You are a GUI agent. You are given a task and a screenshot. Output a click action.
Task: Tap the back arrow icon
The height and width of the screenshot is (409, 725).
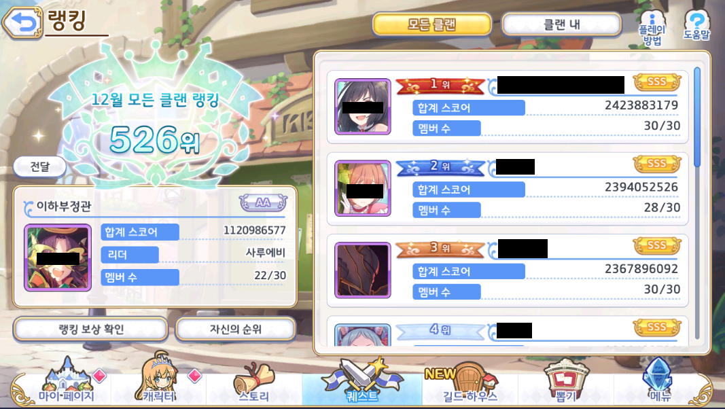[x=22, y=22]
